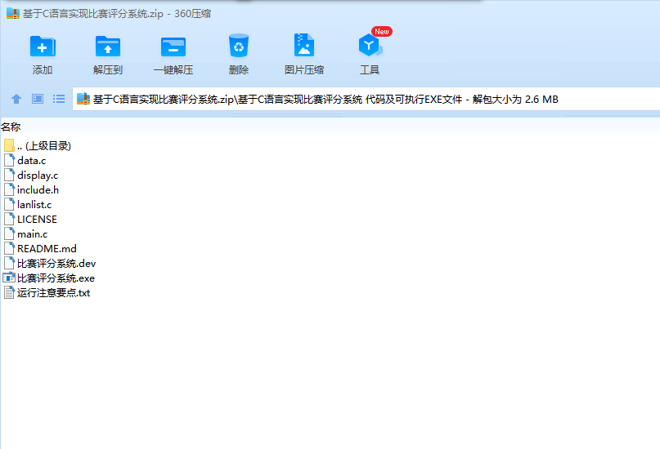Select the file include.h
Viewport: 660px width, 449px height.
click(38, 190)
